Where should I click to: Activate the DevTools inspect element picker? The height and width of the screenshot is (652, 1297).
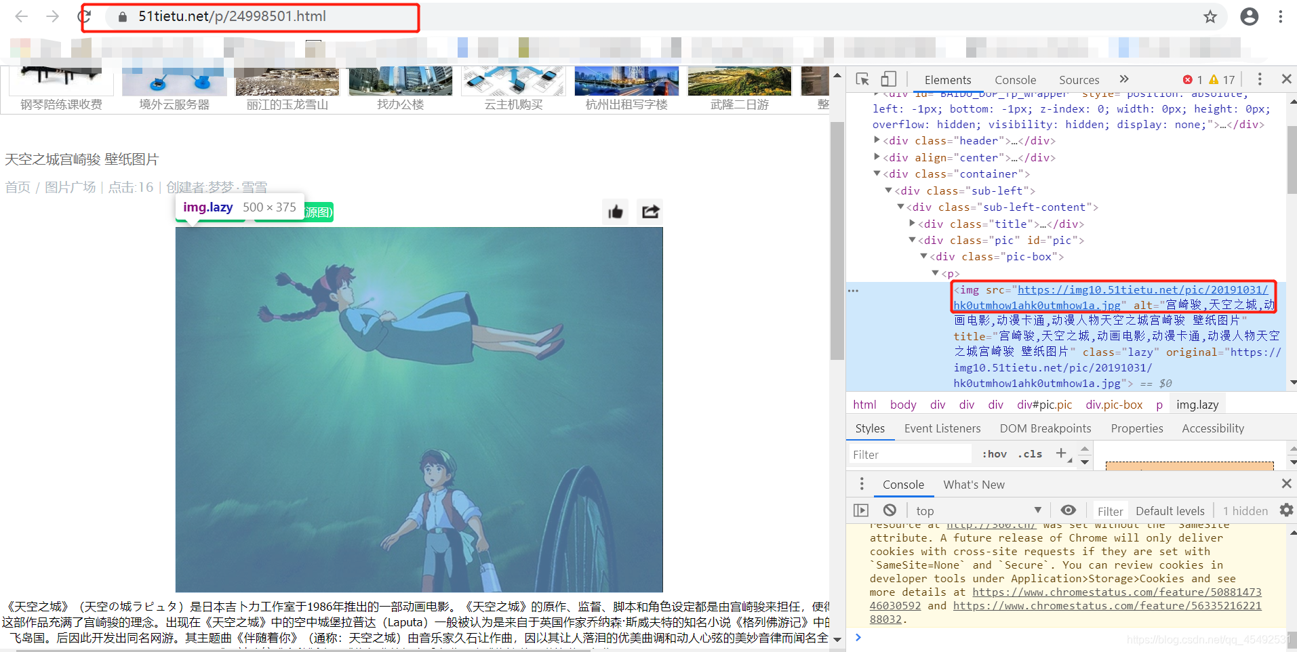tap(862, 79)
